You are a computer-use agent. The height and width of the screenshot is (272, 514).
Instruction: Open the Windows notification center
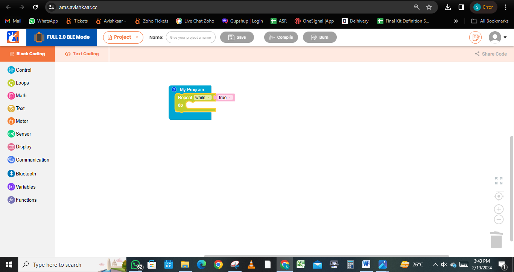point(502,264)
